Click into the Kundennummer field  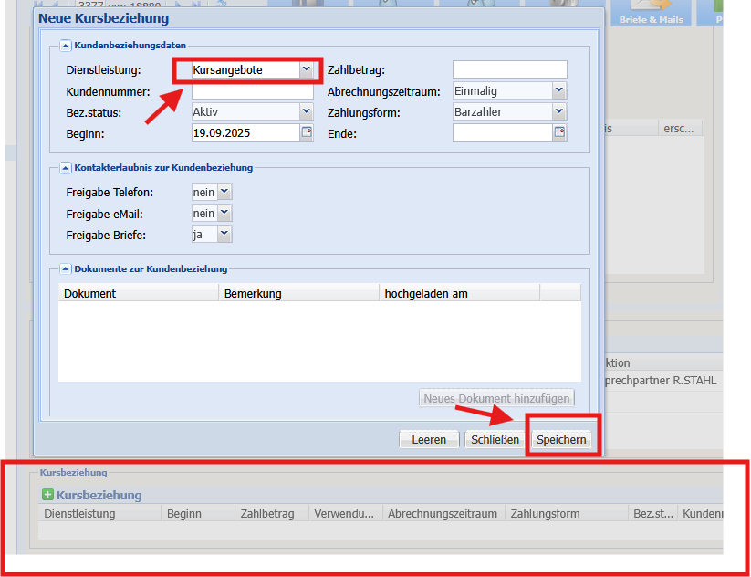[252, 91]
